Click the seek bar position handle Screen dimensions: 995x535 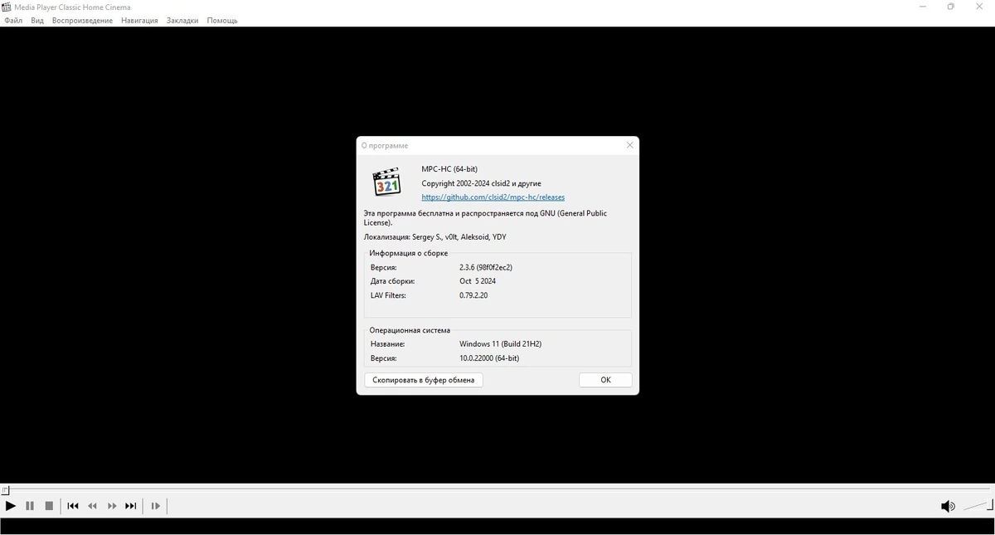pos(5,490)
